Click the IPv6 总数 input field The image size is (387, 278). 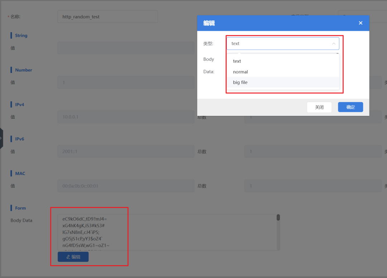[313, 151]
